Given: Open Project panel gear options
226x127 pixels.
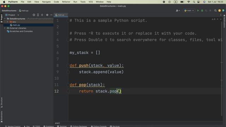Looking at the screenshot, I should coord(47,15).
